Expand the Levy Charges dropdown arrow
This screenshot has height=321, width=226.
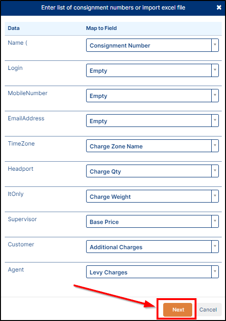[215, 272]
